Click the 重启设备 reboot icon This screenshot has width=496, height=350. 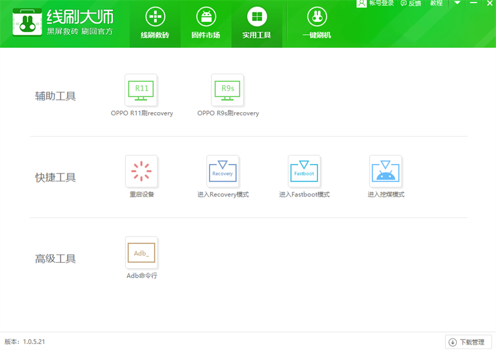pyautogui.click(x=141, y=171)
